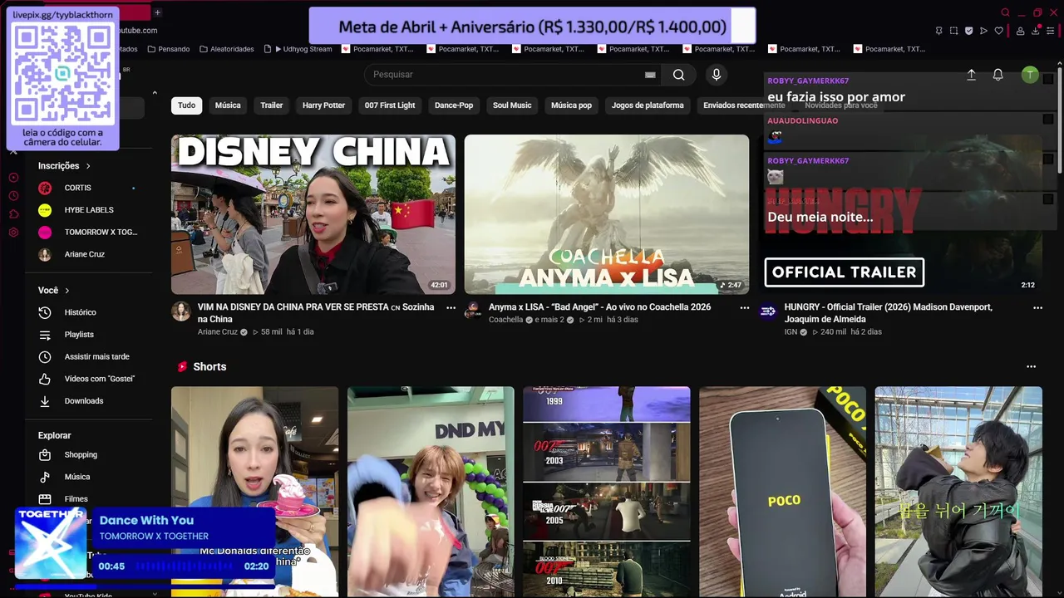1064x598 pixels.
Task: Open three-dot menu for Anyma x LISA video
Action: tap(745, 307)
